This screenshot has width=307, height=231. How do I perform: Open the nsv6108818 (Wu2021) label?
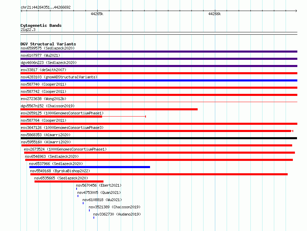(102, 200)
